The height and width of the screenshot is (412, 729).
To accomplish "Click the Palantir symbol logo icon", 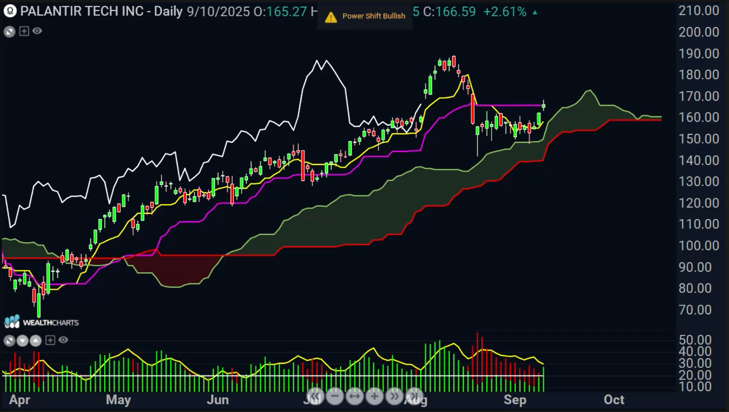I will pos(10,11).
